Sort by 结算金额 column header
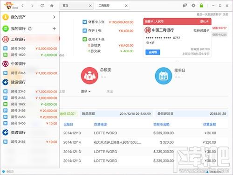Image resolution: width=233 pixels, height=175 pixels. 210,124
